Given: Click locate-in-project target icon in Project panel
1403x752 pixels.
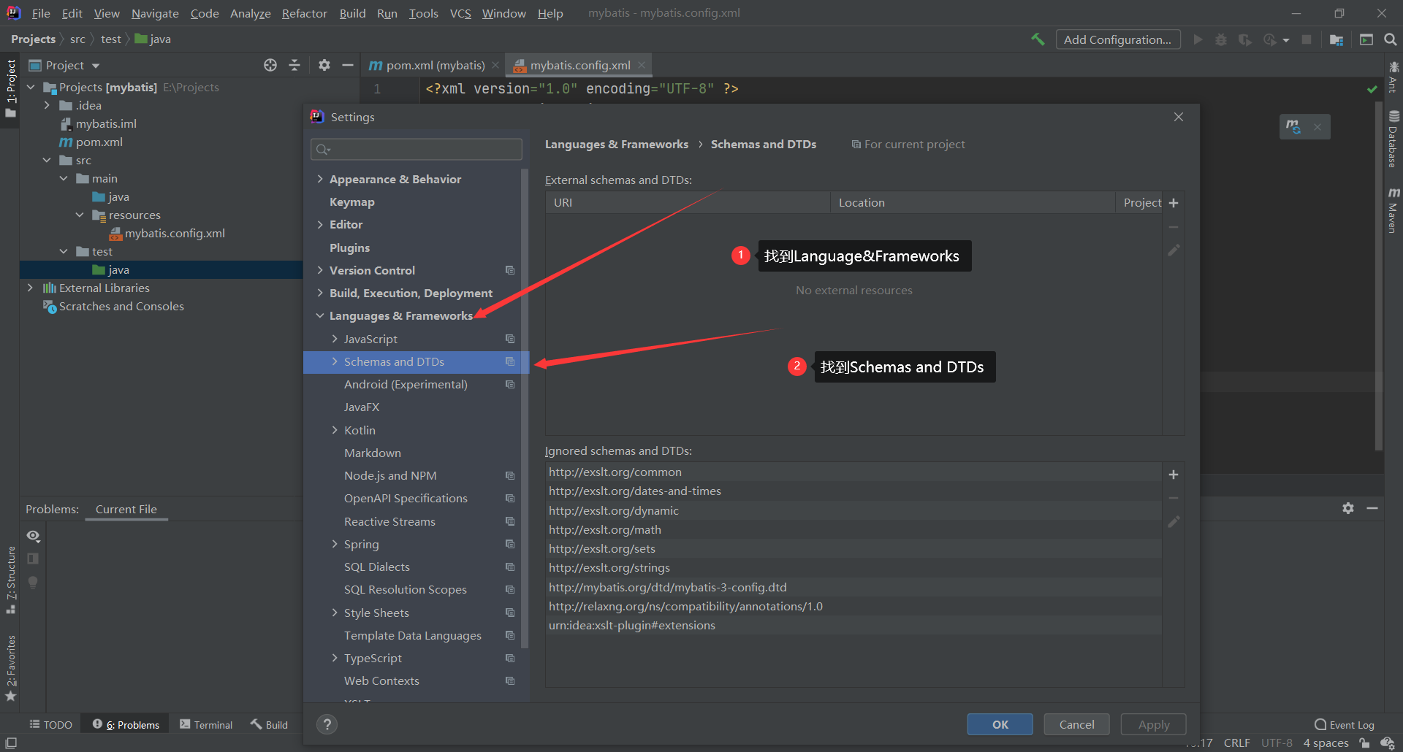Looking at the screenshot, I should (x=270, y=65).
